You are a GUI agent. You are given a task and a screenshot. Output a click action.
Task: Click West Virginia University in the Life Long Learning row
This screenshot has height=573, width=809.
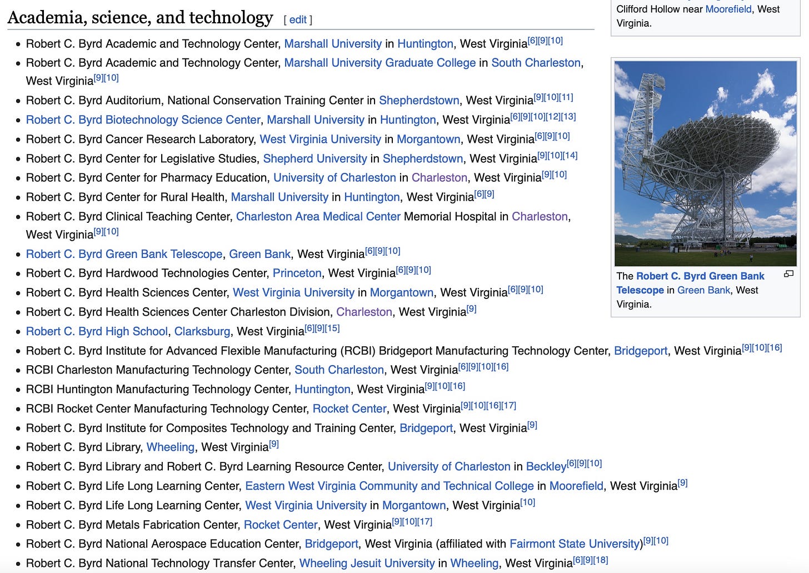(306, 506)
